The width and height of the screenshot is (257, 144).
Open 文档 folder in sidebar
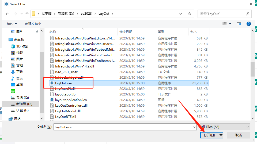pos(20,66)
